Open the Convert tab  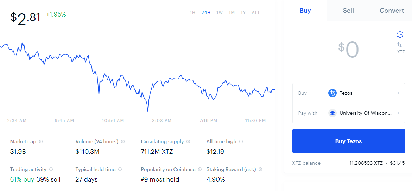tap(392, 11)
